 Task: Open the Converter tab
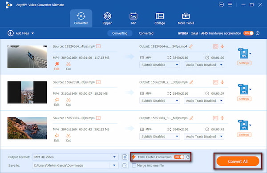(x=81, y=18)
